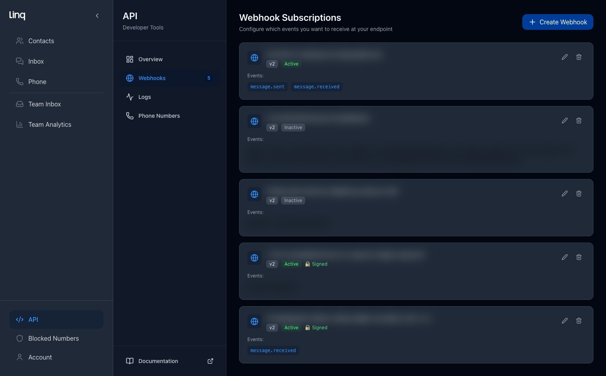
Task: View Team Analytics
Action: 56,124
